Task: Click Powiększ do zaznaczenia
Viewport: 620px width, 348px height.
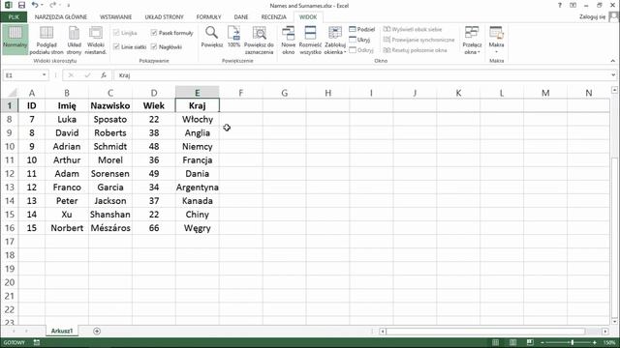Action: [259, 41]
